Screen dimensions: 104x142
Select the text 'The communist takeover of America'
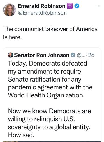[50, 29]
